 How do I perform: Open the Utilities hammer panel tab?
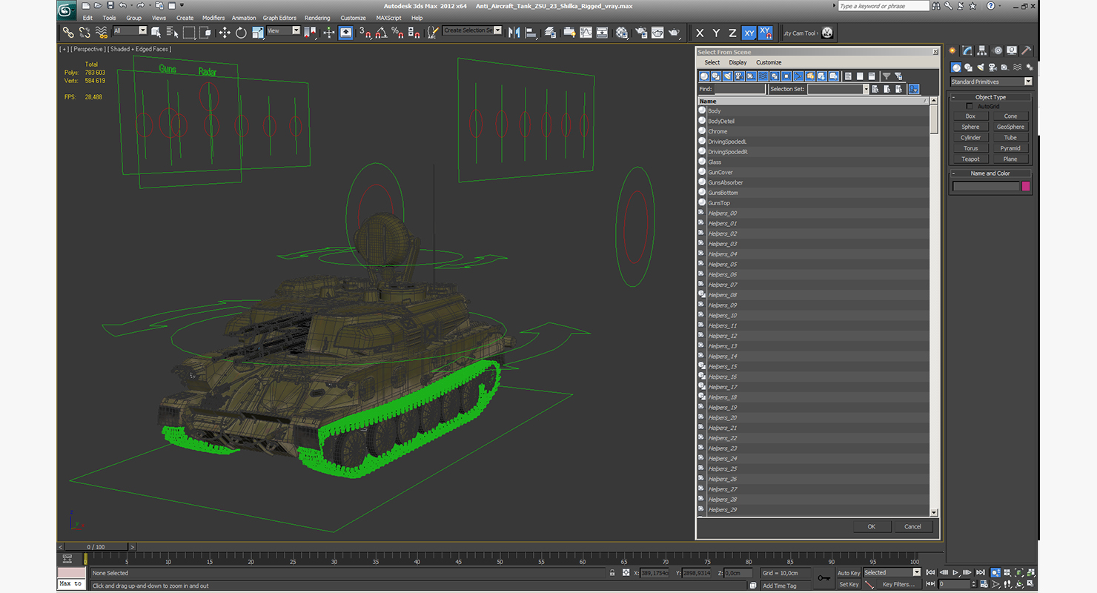tap(1027, 50)
